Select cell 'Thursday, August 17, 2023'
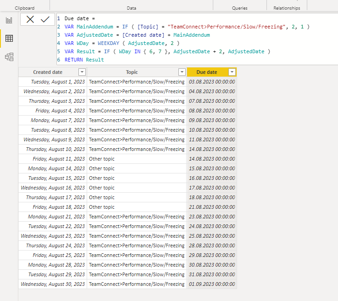Screen dimensions: 338x301 point(53,197)
